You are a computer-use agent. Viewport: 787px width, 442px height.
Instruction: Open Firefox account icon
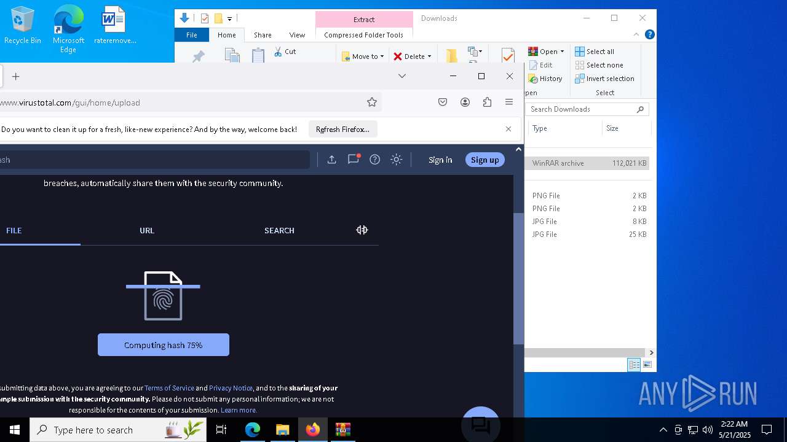pos(465,103)
